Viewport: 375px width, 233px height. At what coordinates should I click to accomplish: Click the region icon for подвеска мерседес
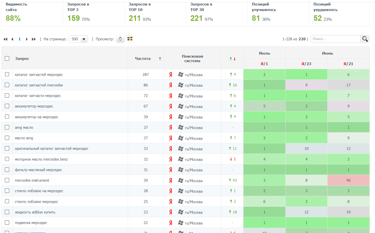(x=180, y=222)
